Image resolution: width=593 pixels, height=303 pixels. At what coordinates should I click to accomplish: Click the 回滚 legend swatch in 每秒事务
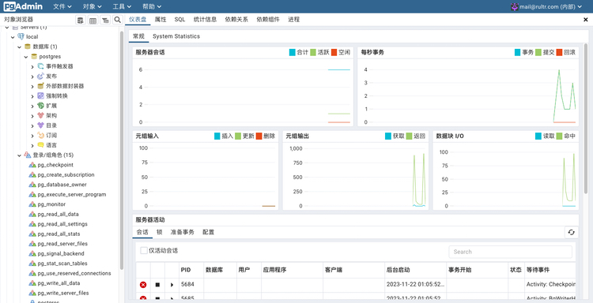559,52
